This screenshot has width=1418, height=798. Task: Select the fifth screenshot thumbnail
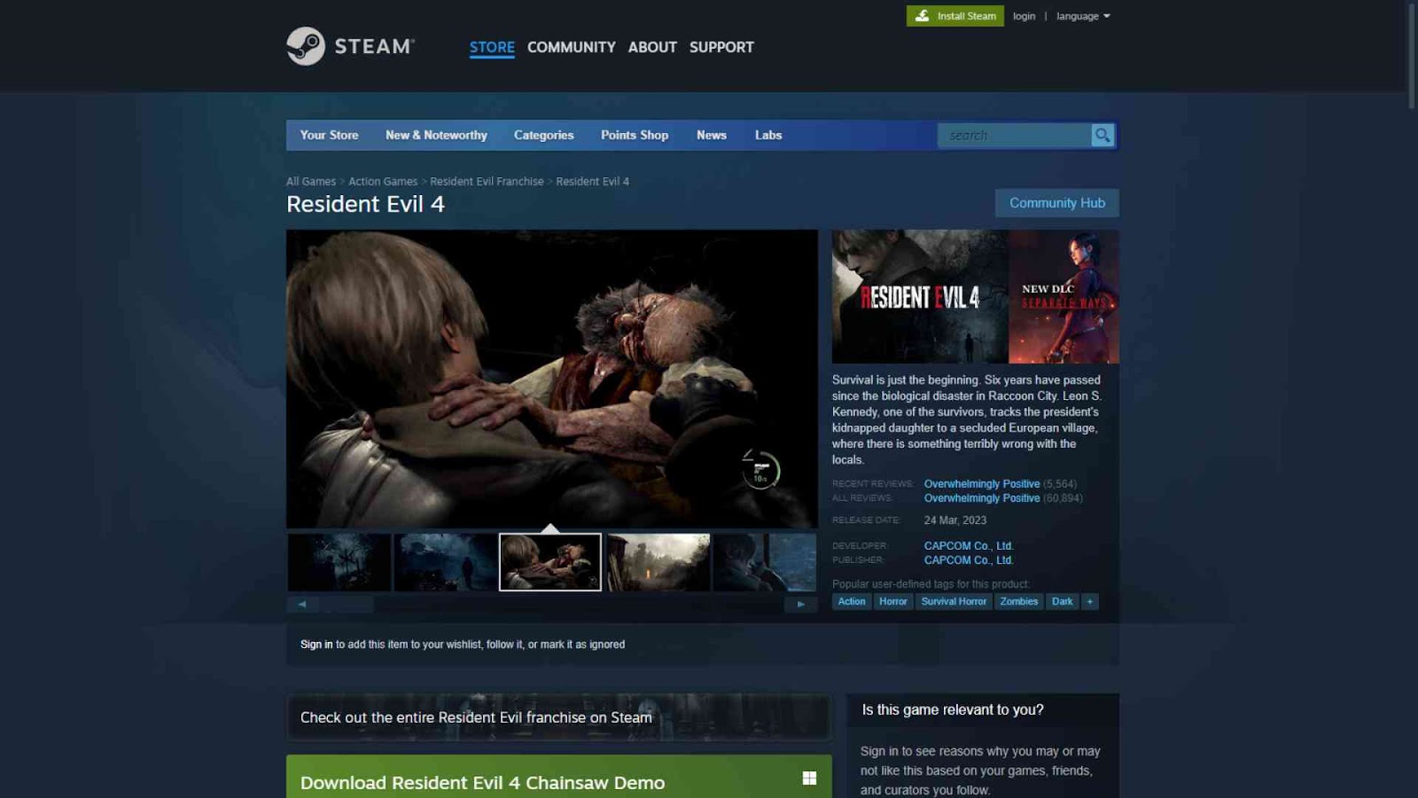point(765,562)
